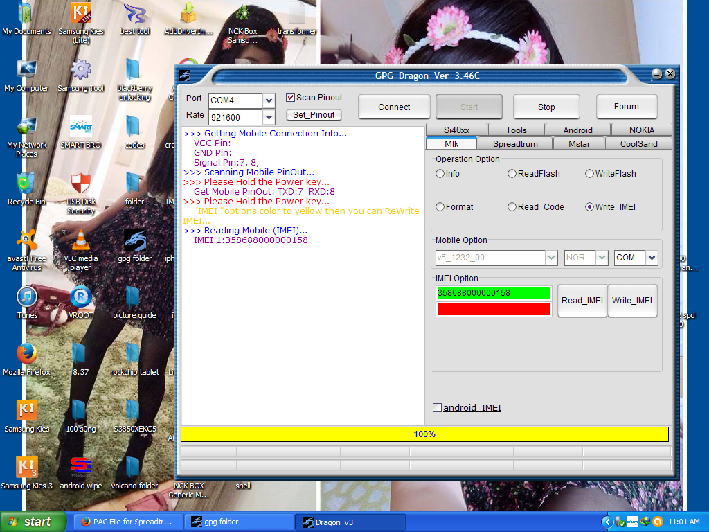Open the Recycle Bin
Screen dimensions: 709x532
(26, 184)
